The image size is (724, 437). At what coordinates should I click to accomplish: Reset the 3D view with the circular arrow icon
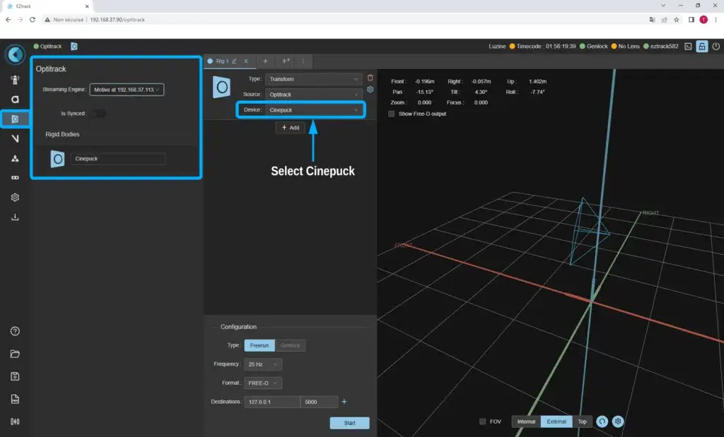point(602,421)
